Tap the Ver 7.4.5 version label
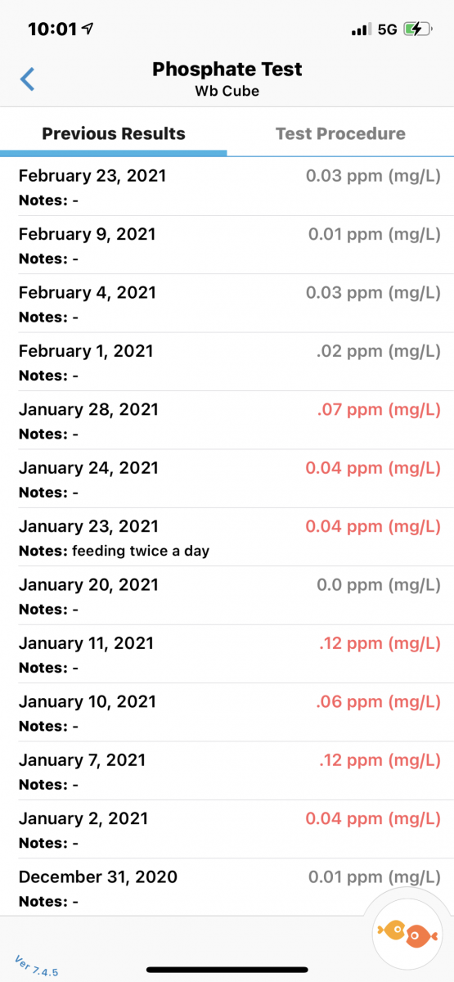This screenshot has height=982, width=454. pyautogui.click(x=36, y=965)
